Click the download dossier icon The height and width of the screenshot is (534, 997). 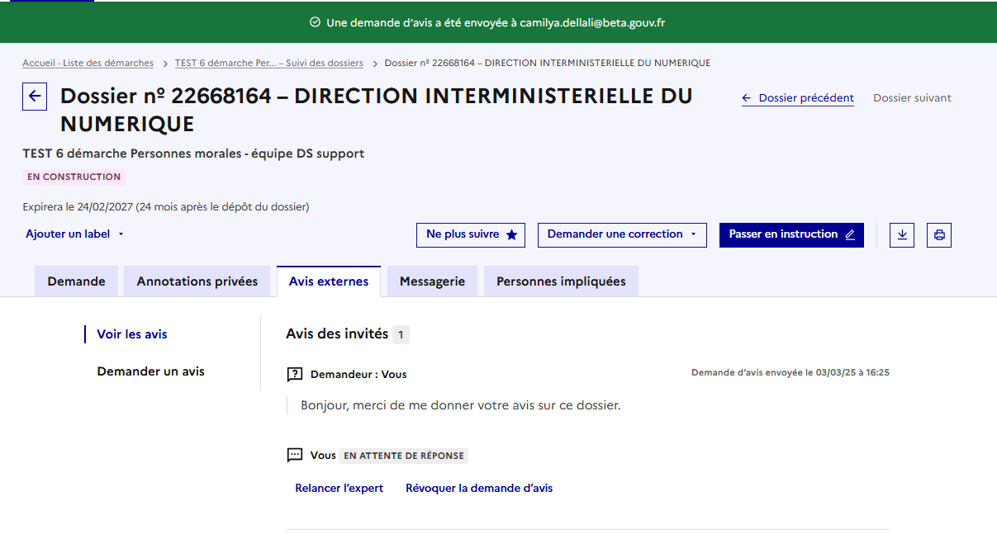tap(902, 235)
